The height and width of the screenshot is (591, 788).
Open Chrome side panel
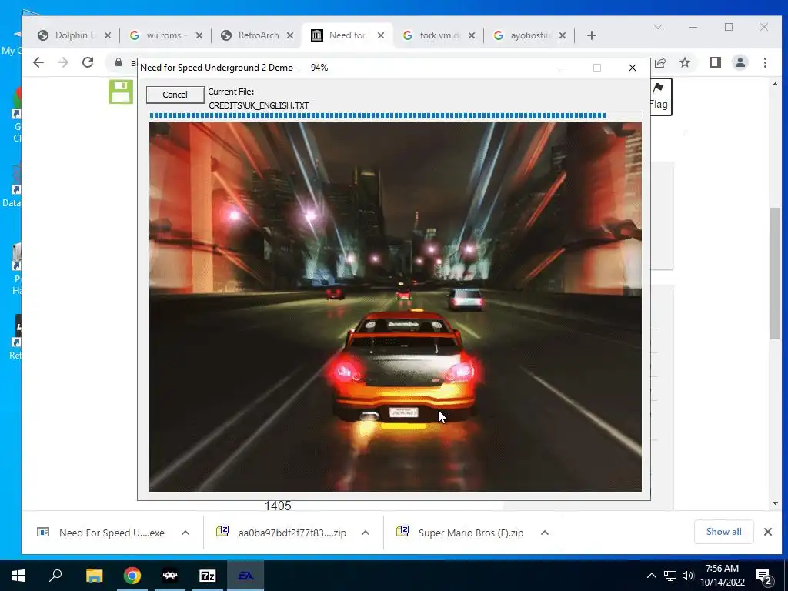[x=716, y=62]
